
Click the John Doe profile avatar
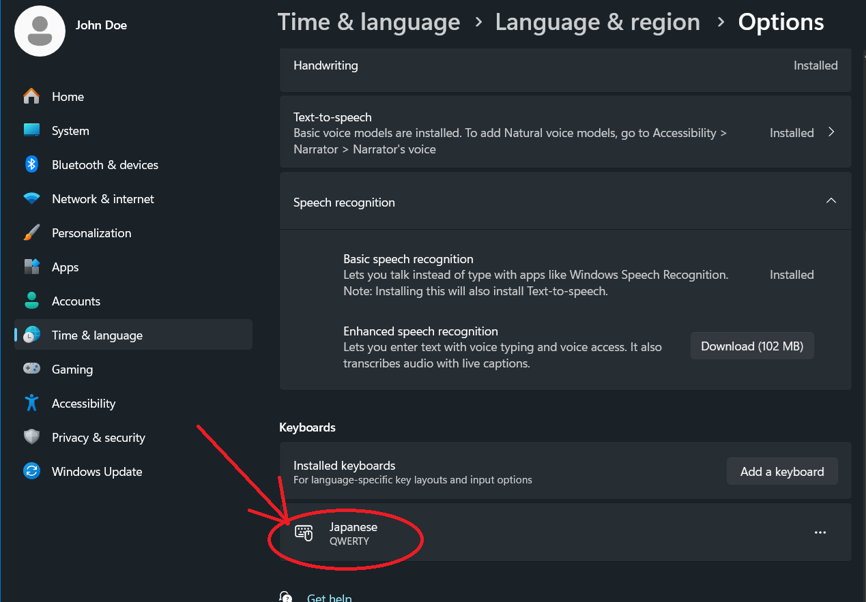click(x=40, y=31)
